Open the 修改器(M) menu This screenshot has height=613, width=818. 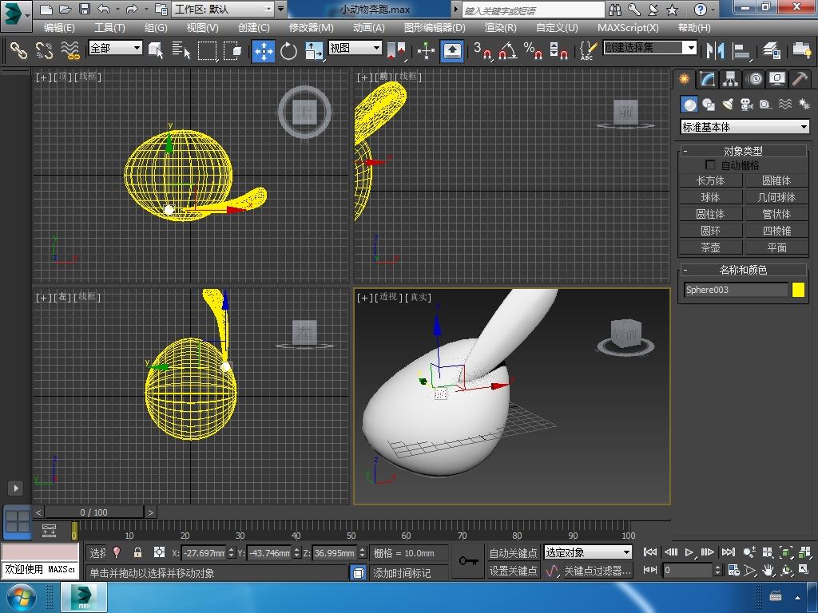(311, 28)
